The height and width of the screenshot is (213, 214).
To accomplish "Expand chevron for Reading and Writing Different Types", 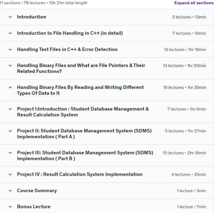I will [x=10, y=87].
